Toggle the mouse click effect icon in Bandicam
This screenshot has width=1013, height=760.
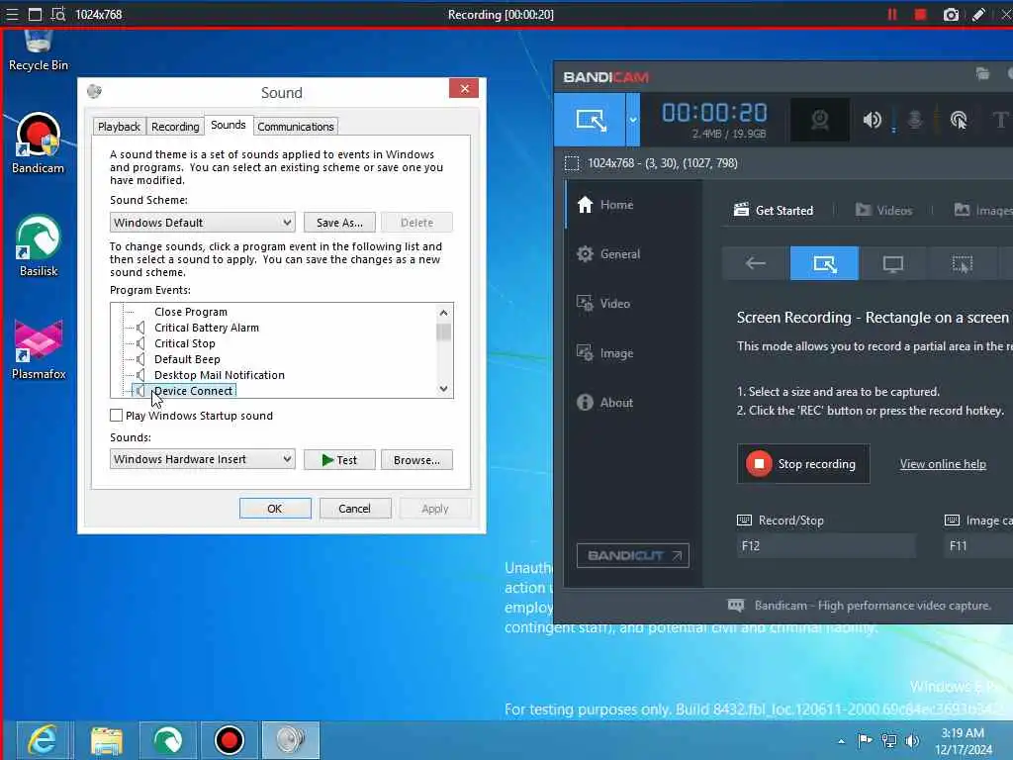pyautogui.click(x=958, y=120)
